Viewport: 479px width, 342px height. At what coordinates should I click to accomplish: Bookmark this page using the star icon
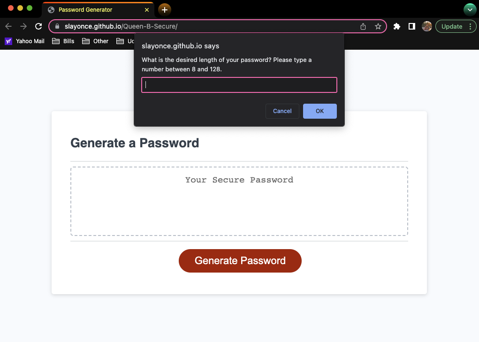coord(378,26)
